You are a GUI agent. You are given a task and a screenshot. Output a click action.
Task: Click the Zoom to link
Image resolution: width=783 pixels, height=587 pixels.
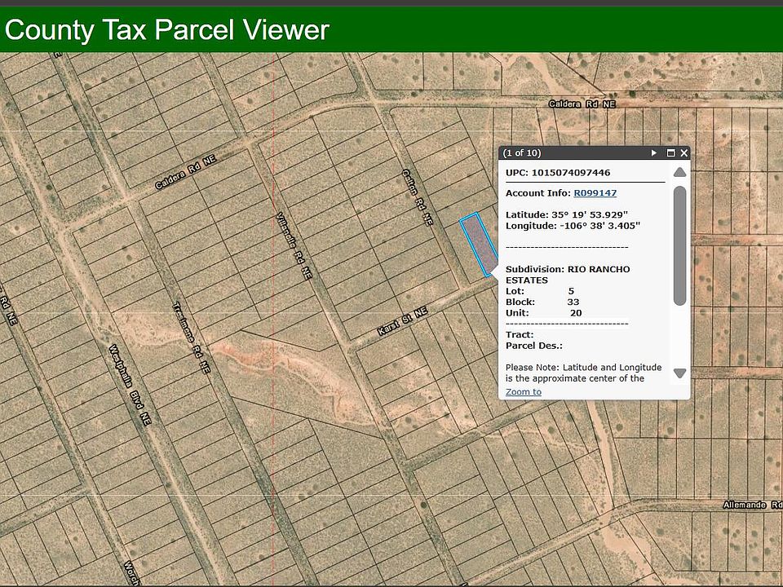click(524, 392)
